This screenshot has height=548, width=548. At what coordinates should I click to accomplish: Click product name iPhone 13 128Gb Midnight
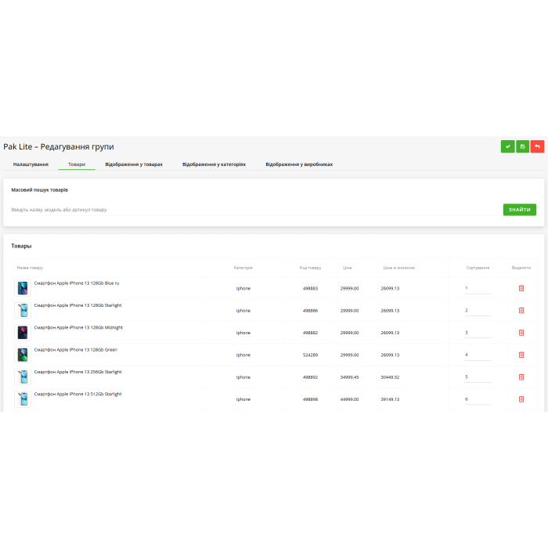pyautogui.click(x=78, y=327)
